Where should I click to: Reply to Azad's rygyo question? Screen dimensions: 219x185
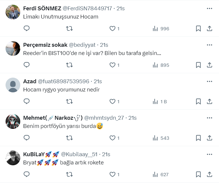coord(27,101)
